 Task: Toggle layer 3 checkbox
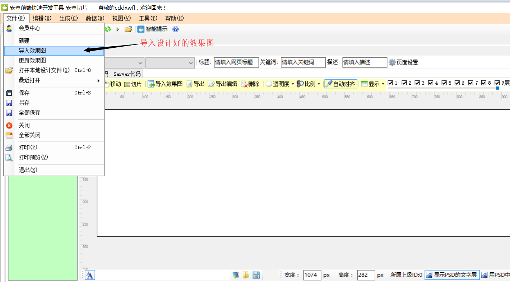(x=417, y=83)
